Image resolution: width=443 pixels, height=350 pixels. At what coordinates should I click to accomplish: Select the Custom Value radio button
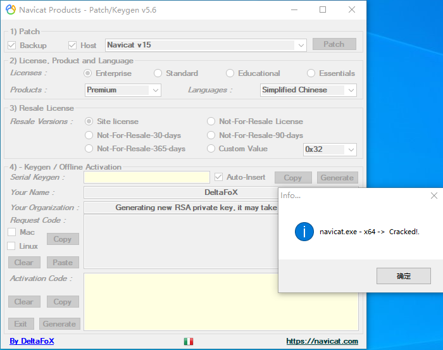point(211,148)
